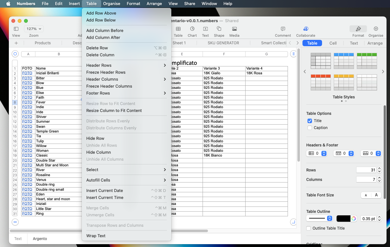The image size is (390, 247).
Task: Enable Outline Table Title checkbox
Action: [x=308, y=228]
